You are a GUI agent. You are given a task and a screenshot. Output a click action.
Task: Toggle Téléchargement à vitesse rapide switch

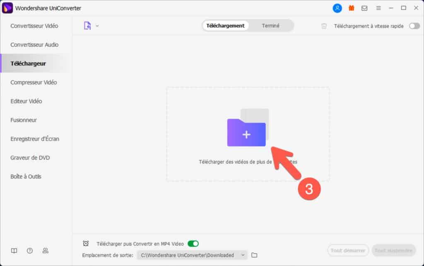414,26
